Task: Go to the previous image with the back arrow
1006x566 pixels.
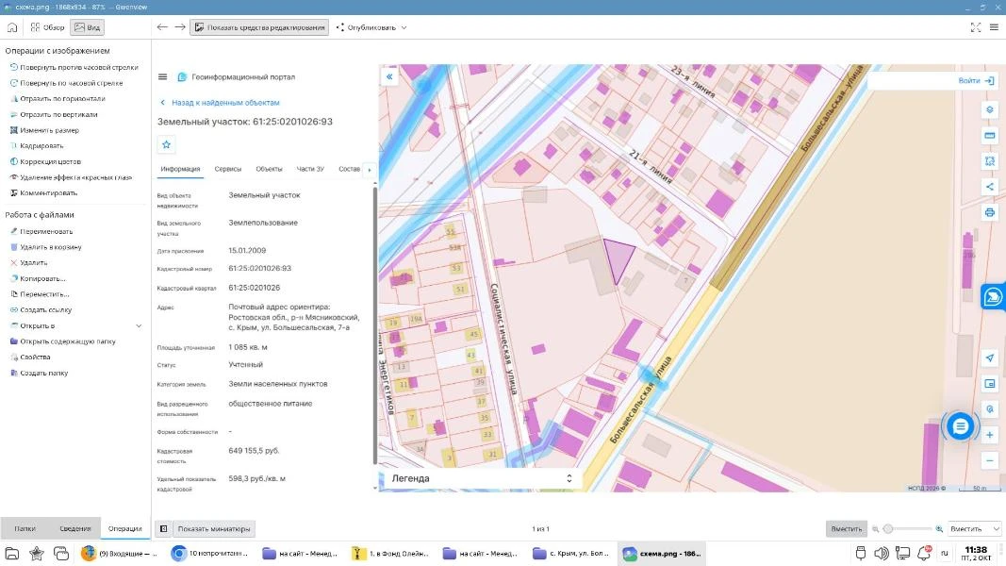Action: [x=162, y=27]
